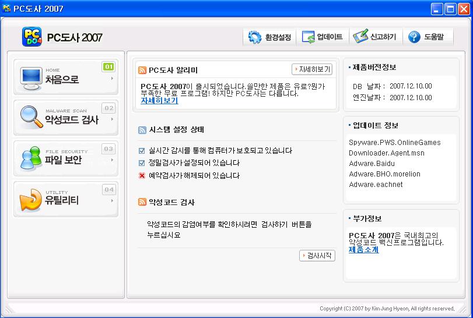Click the copyright Kim Jung Hyeon text
The height and width of the screenshot is (318, 473).
coord(387,309)
